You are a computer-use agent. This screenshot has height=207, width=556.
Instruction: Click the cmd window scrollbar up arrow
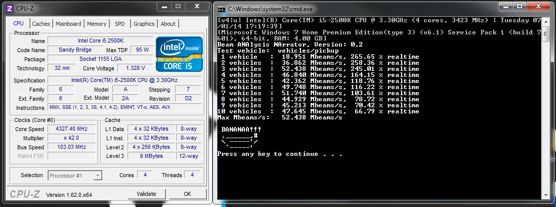(545, 20)
